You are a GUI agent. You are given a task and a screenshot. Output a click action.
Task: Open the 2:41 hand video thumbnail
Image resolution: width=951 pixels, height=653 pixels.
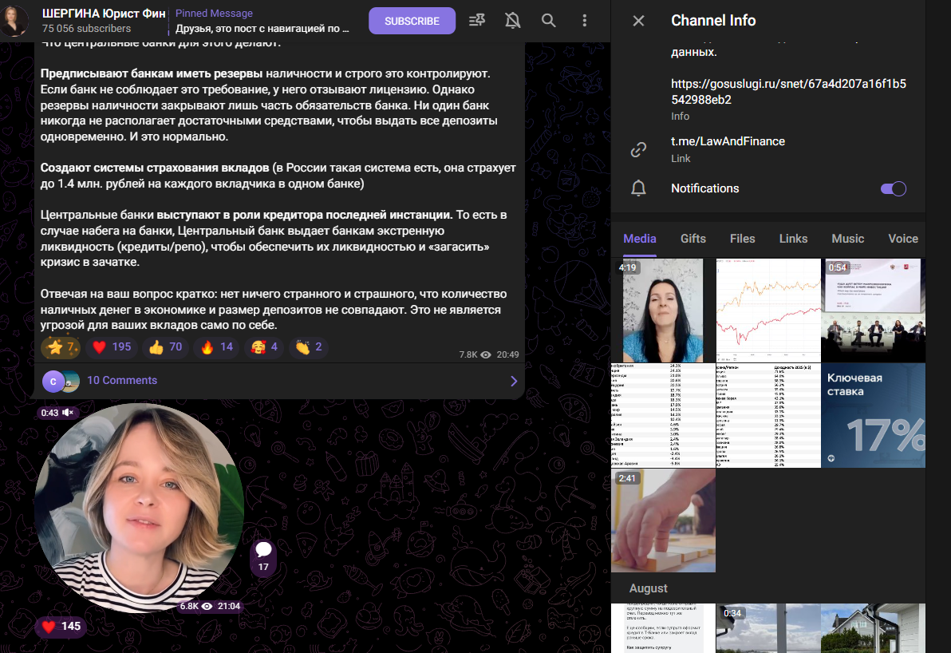[x=663, y=520]
